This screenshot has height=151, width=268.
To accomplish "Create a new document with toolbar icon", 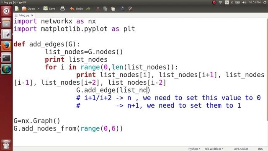I will click(17, 8).
